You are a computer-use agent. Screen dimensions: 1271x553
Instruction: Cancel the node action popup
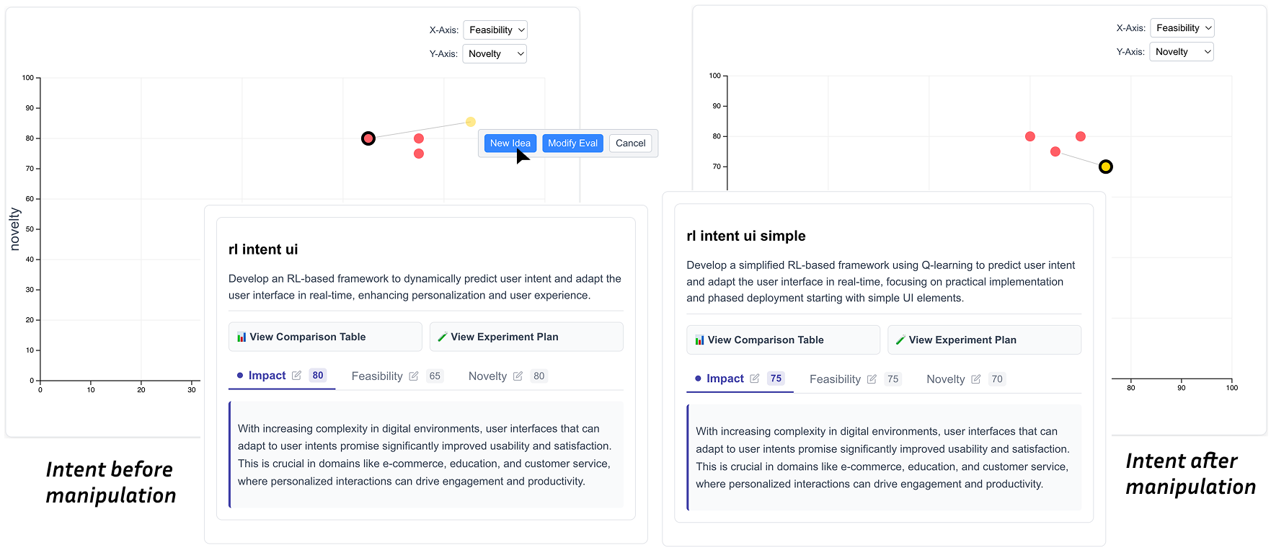[630, 143]
